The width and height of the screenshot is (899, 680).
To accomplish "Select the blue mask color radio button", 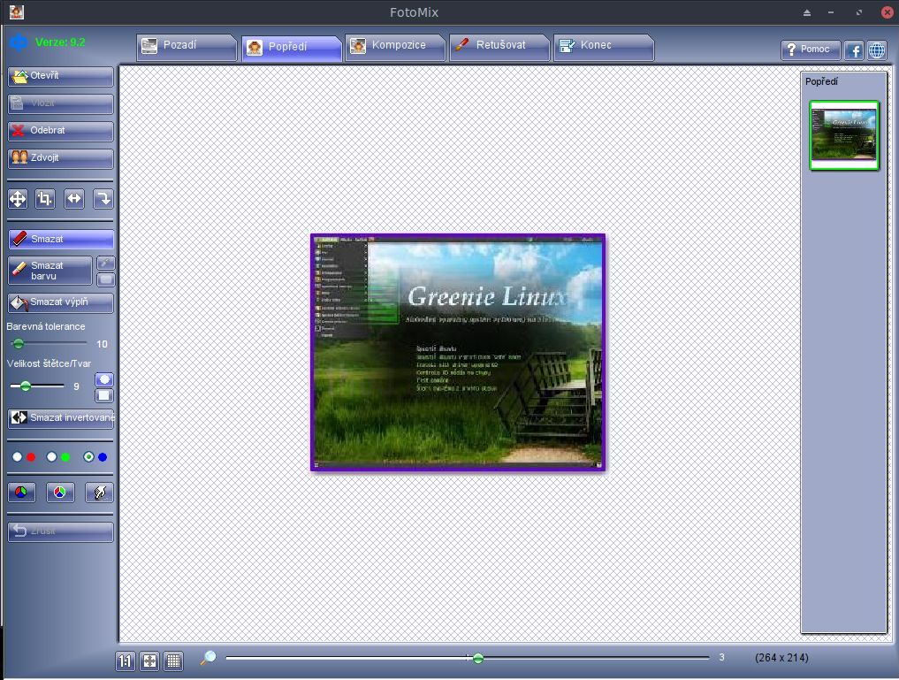I will [88, 457].
